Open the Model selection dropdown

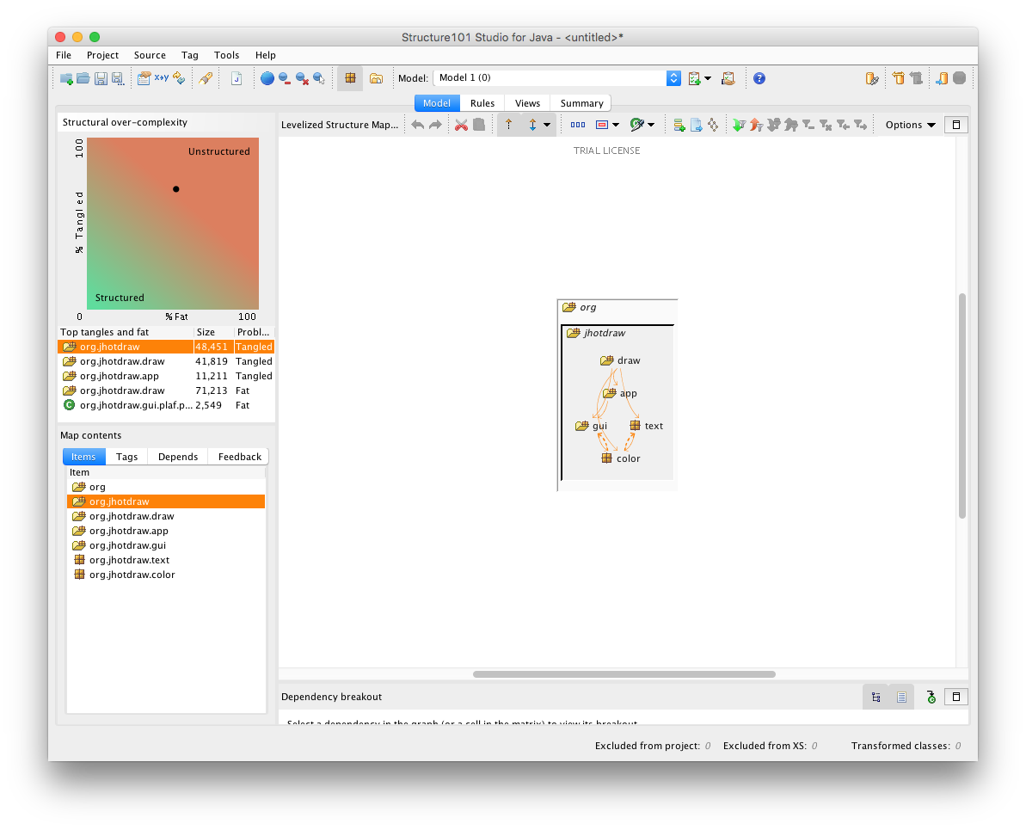[x=673, y=78]
